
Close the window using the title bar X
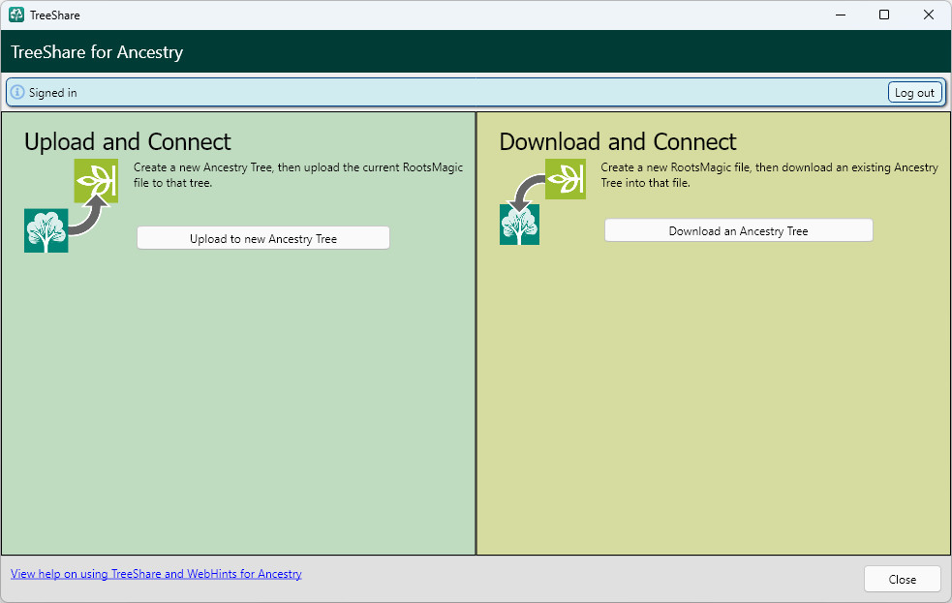(x=929, y=15)
